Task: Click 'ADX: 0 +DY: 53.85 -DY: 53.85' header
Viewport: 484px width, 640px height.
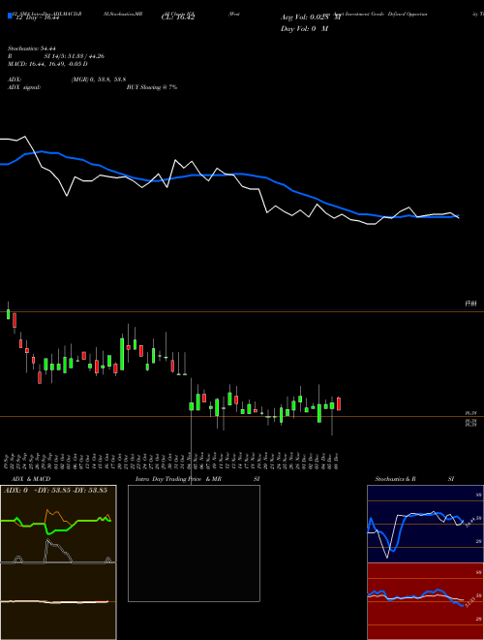Action: click(x=55, y=490)
